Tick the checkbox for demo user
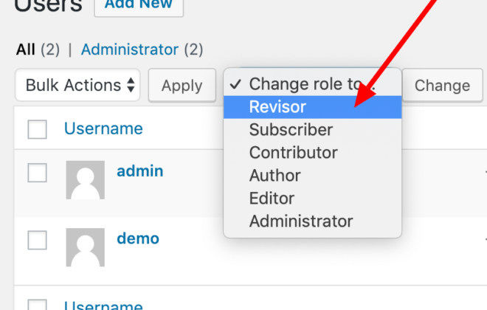The height and width of the screenshot is (310, 487). point(38,240)
